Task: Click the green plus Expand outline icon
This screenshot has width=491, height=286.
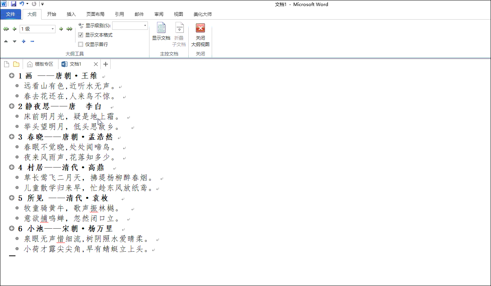Action: click(23, 41)
